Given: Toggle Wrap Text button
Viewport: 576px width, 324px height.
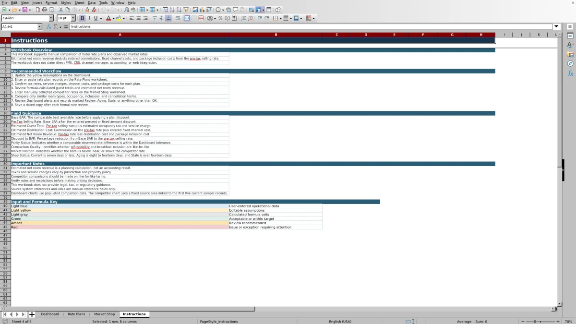Looking at the screenshot, I should pyautogui.click(x=179, y=18).
